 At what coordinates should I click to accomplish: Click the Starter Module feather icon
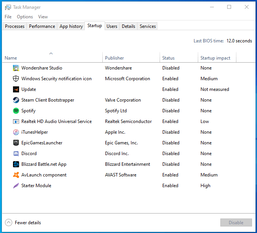(16, 186)
